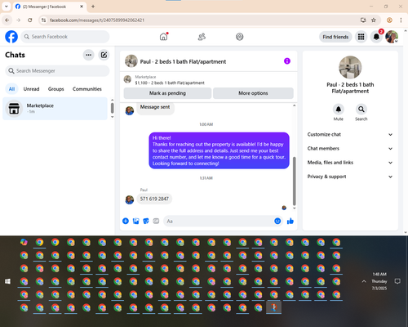The width and height of the screenshot is (408, 327).
Task: Click conversation title Paul 2 beds
Action: pyautogui.click(x=183, y=61)
